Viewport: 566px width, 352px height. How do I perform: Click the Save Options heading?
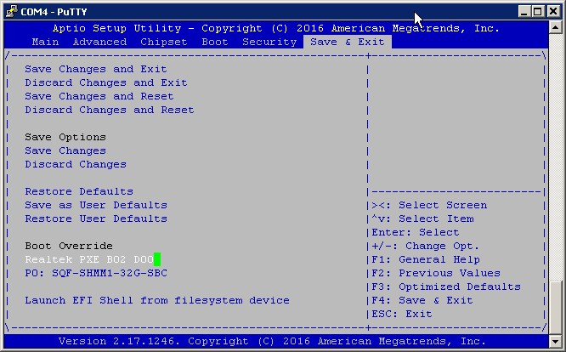point(65,137)
